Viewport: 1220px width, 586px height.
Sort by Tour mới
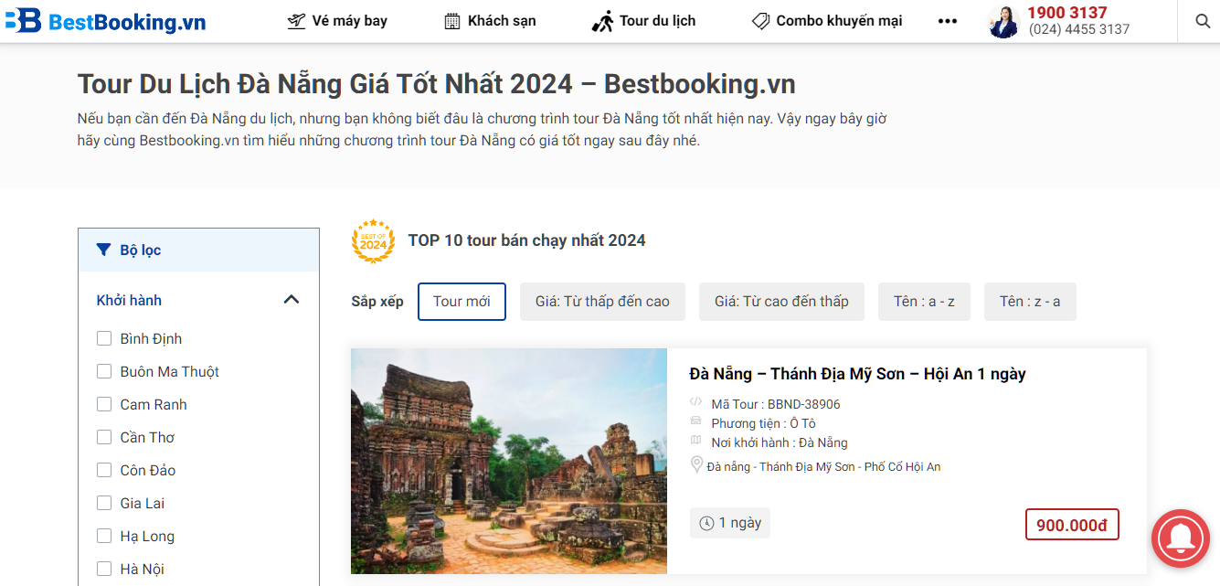[x=461, y=302]
